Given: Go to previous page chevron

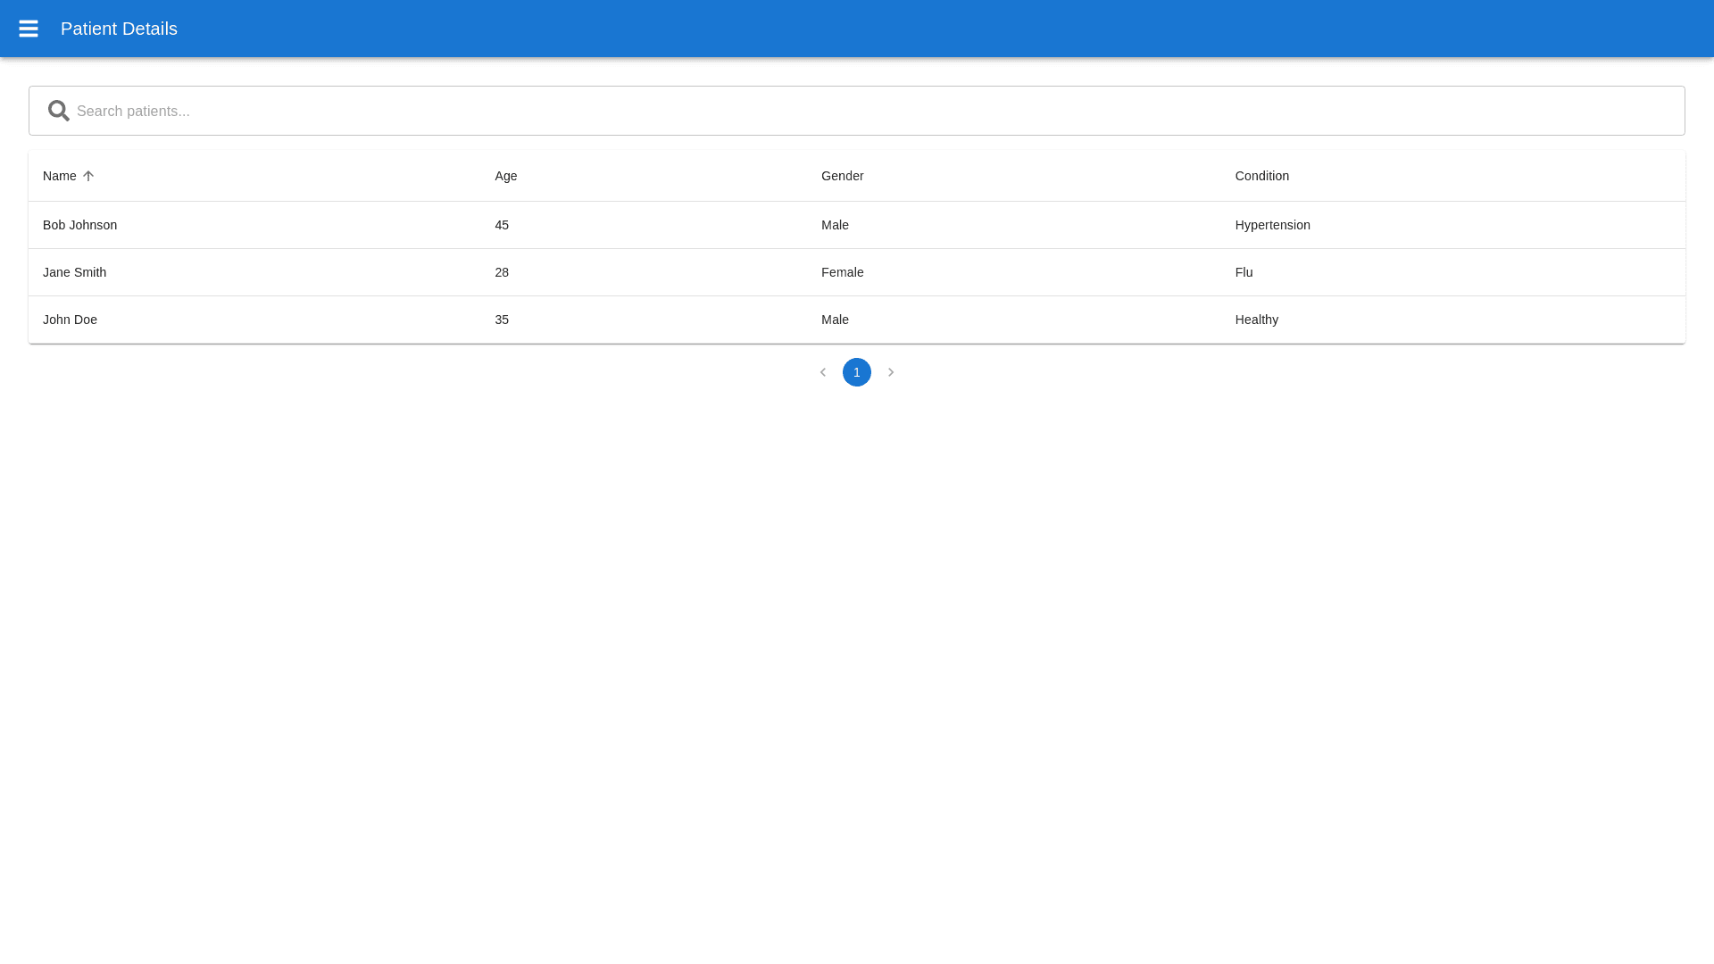Looking at the screenshot, I should point(823,372).
